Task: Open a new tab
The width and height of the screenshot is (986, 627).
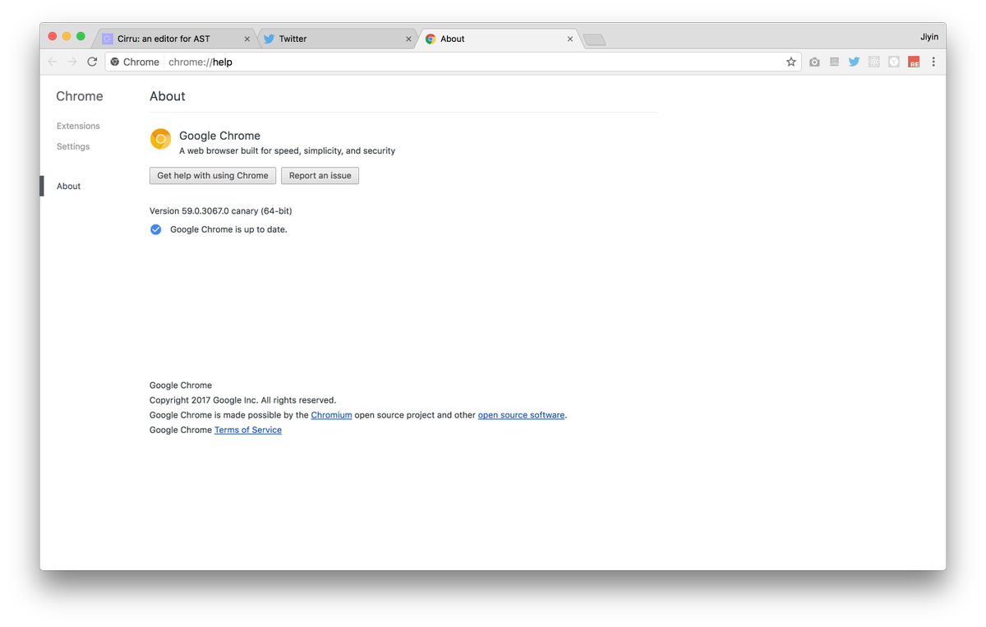Action: (594, 39)
